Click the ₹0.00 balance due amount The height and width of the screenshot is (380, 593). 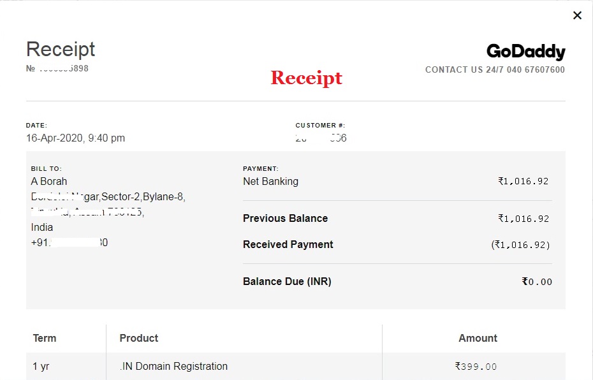coord(537,282)
